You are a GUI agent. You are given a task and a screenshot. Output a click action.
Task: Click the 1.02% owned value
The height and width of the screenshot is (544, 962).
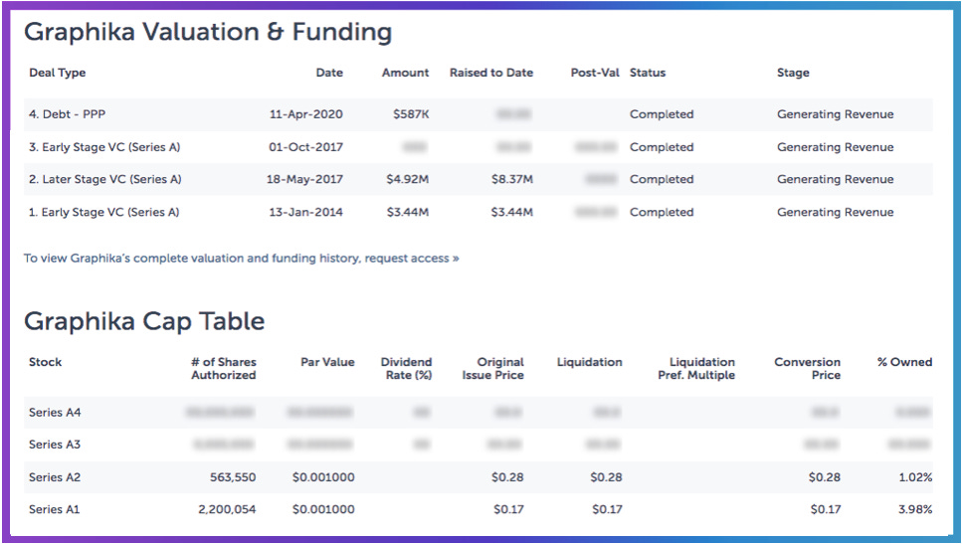(915, 477)
